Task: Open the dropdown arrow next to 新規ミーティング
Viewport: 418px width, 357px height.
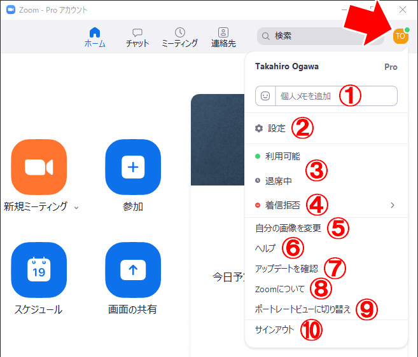Action: coord(77,207)
